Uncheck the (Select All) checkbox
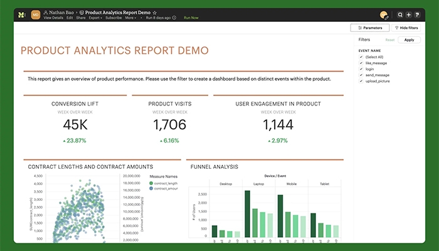The height and width of the screenshot is (251, 439). click(361, 57)
